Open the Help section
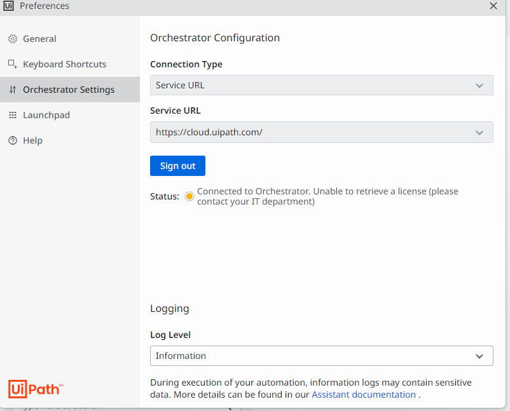Screen dimensions: 510x411 click(70, 140)
